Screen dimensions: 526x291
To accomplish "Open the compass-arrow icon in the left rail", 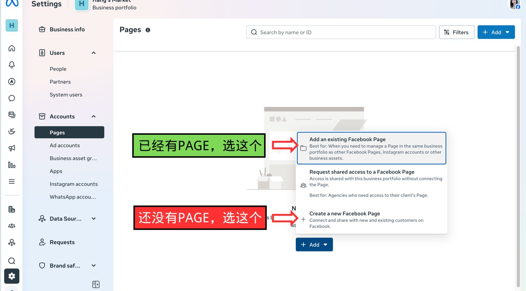I will (12, 81).
